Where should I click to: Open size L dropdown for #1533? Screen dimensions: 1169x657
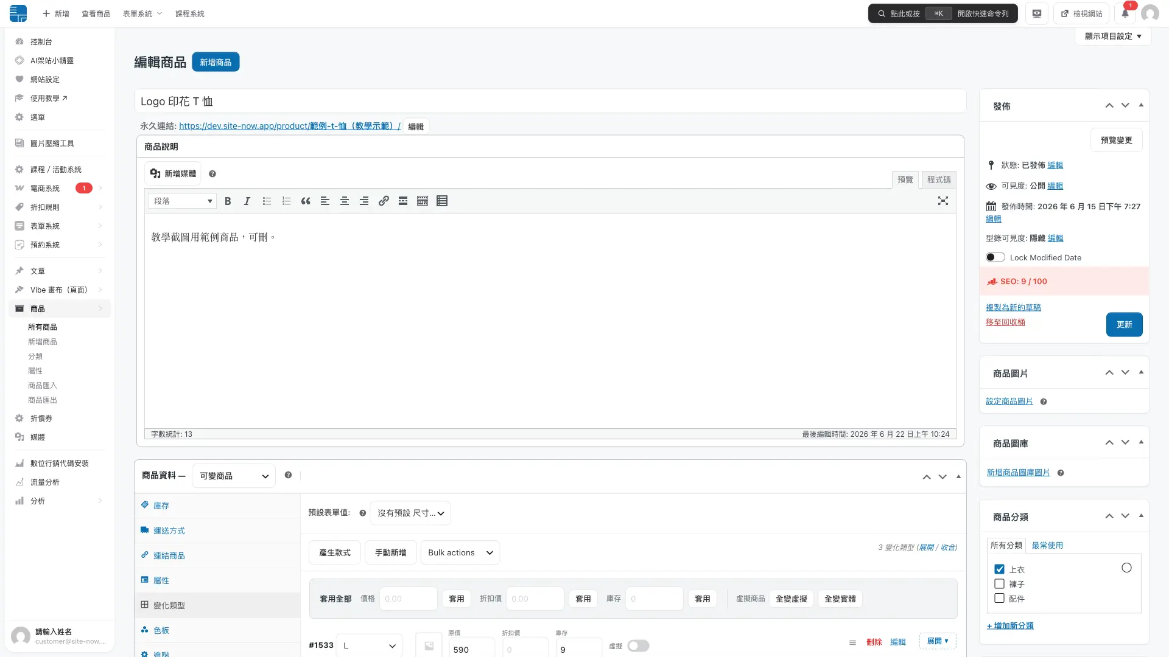coord(369,645)
